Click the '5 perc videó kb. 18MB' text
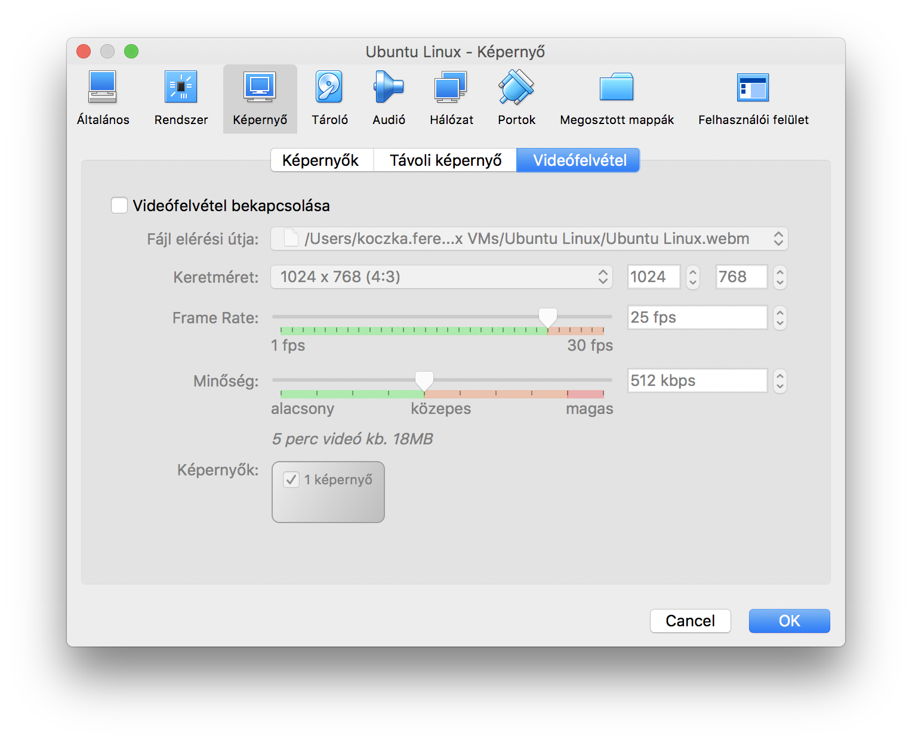This screenshot has width=912, height=742. (x=352, y=439)
